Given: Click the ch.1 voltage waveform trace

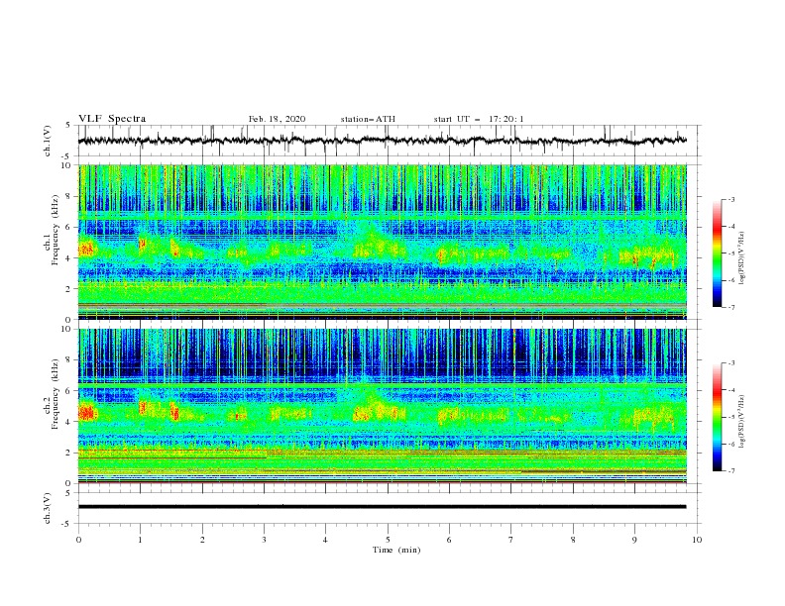Looking at the screenshot, I should tap(382, 141).
